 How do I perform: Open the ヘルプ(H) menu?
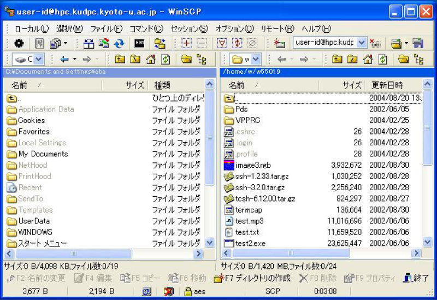click(x=316, y=28)
